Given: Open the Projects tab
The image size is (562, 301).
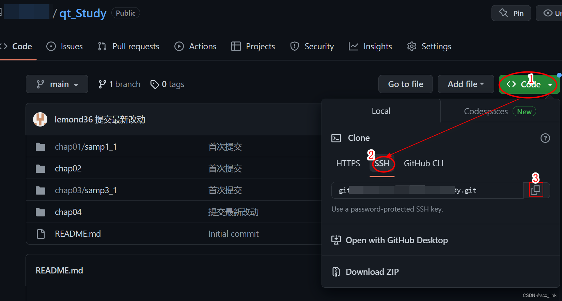Looking at the screenshot, I should click(253, 46).
